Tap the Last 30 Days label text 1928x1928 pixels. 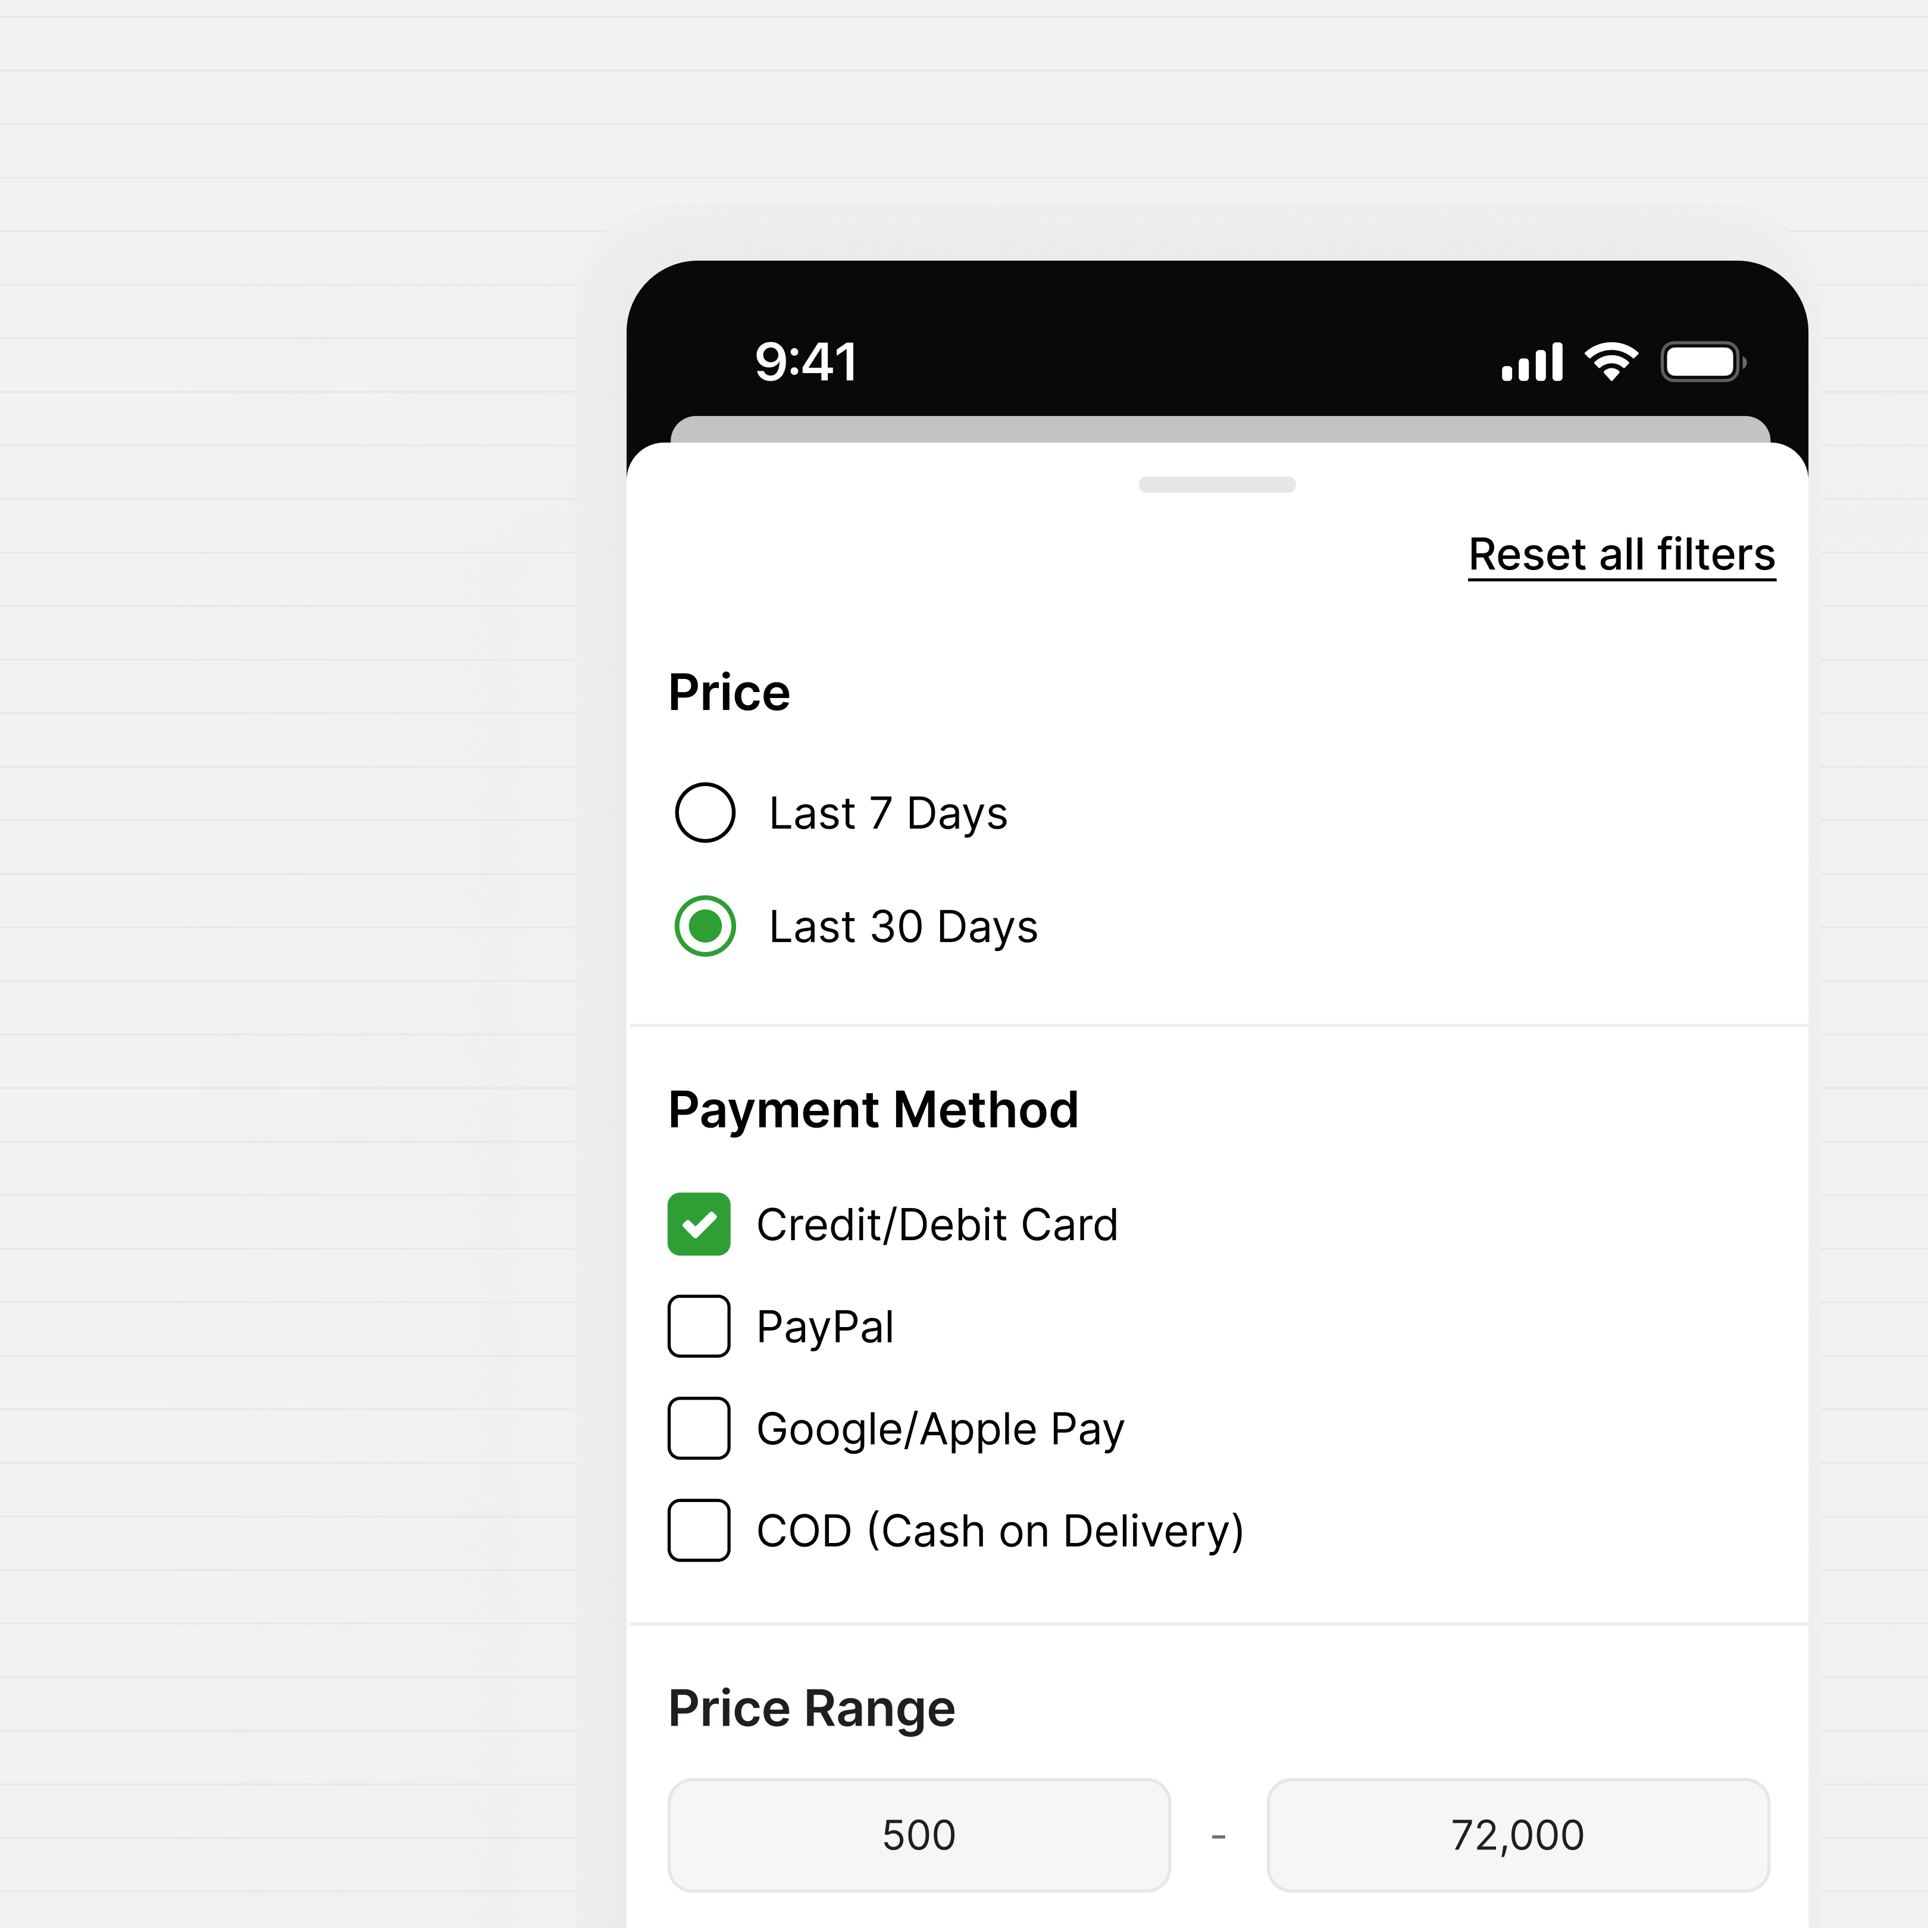pyautogui.click(x=903, y=927)
